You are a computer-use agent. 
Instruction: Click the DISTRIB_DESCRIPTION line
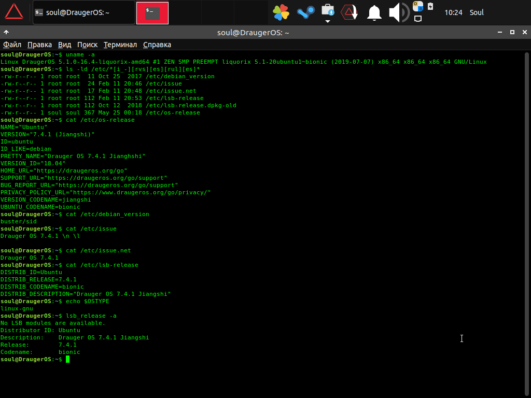pos(86,294)
